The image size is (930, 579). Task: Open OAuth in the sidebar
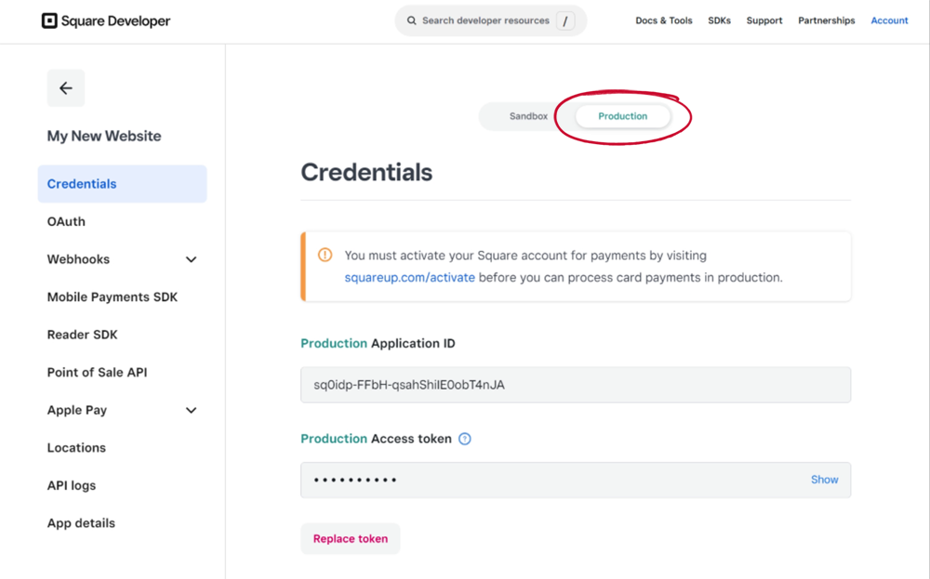pyautogui.click(x=66, y=221)
